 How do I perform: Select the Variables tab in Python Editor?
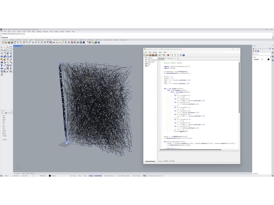pyautogui.click(x=166, y=161)
